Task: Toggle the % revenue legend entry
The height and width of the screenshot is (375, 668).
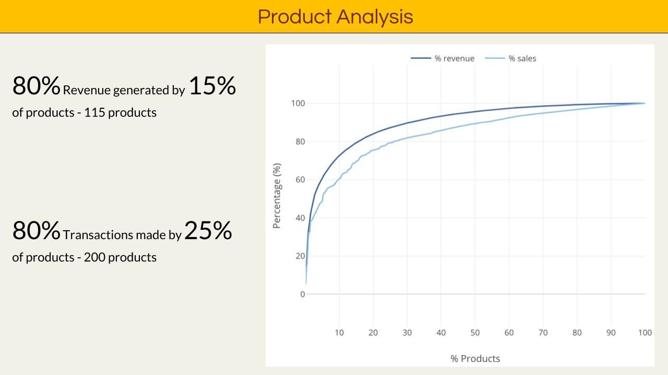Action: pos(443,58)
